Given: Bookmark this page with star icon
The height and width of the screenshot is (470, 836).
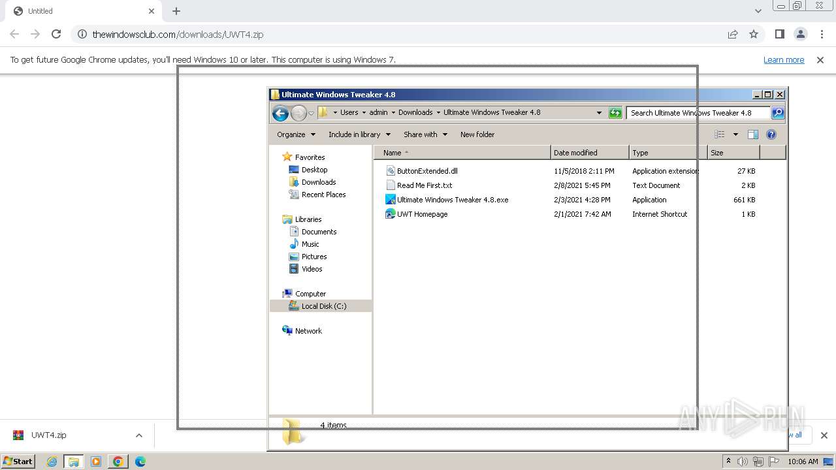Looking at the screenshot, I should [754, 34].
